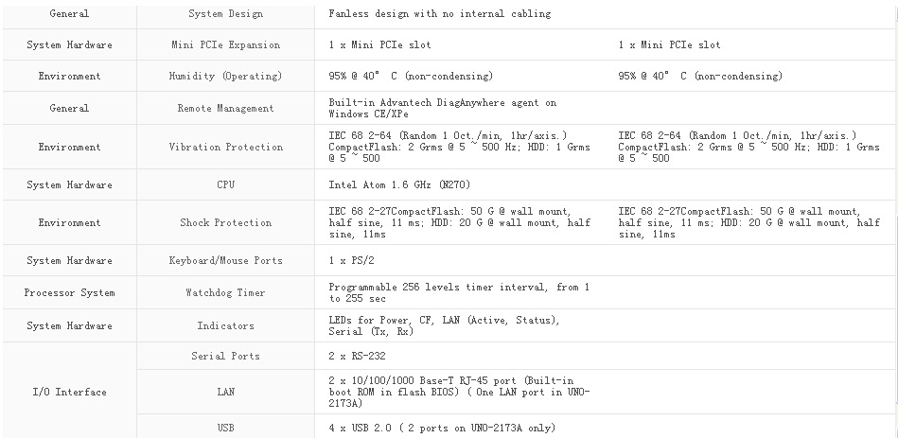Viewport: 898px width, 438px height.
Task: Select the CPU row label
Action: [225, 185]
